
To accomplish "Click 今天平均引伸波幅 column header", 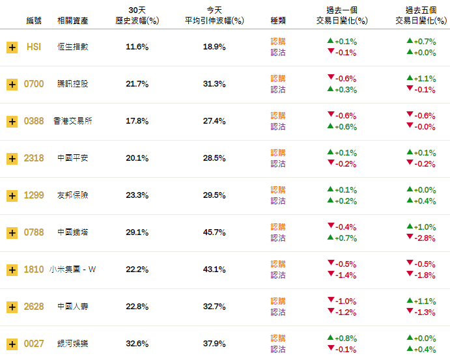I will [x=214, y=16].
